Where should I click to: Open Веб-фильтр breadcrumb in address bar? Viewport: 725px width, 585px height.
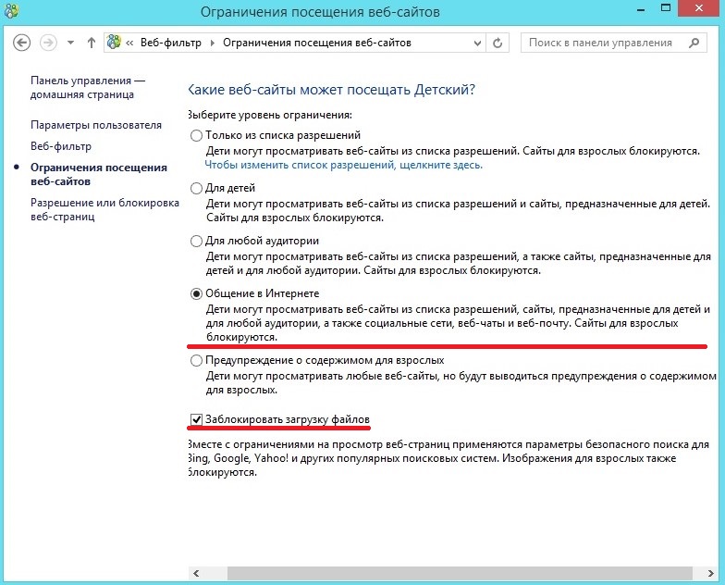click(x=170, y=43)
